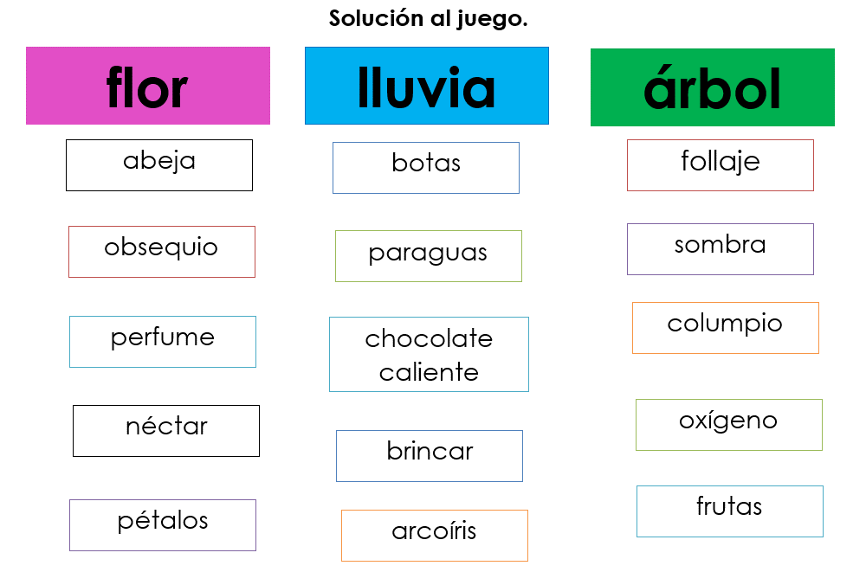This screenshot has height=572, width=866.
Task: Click the "frutas" word card
Action: (x=730, y=511)
